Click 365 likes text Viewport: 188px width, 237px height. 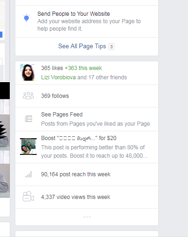coord(52,68)
